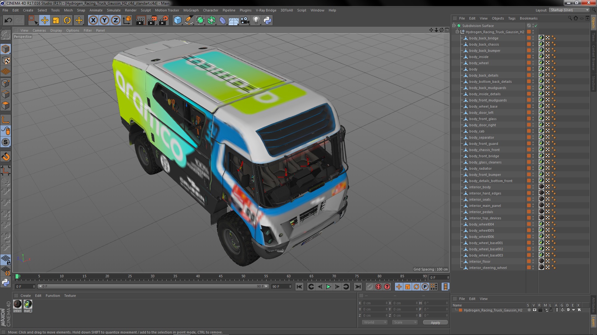This screenshot has width=597, height=335.
Task: Open the viewport Cameras menu
Action: click(x=39, y=30)
